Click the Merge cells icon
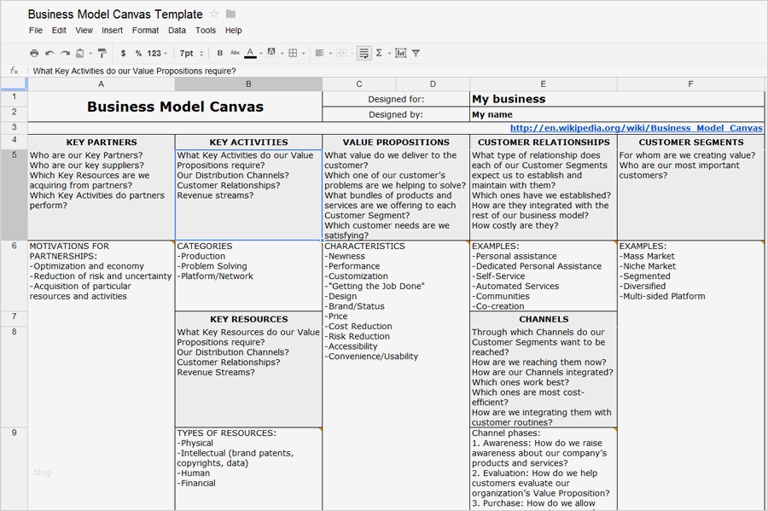Image resolution: width=768 pixels, height=511 pixels. [x=341, y=54]
